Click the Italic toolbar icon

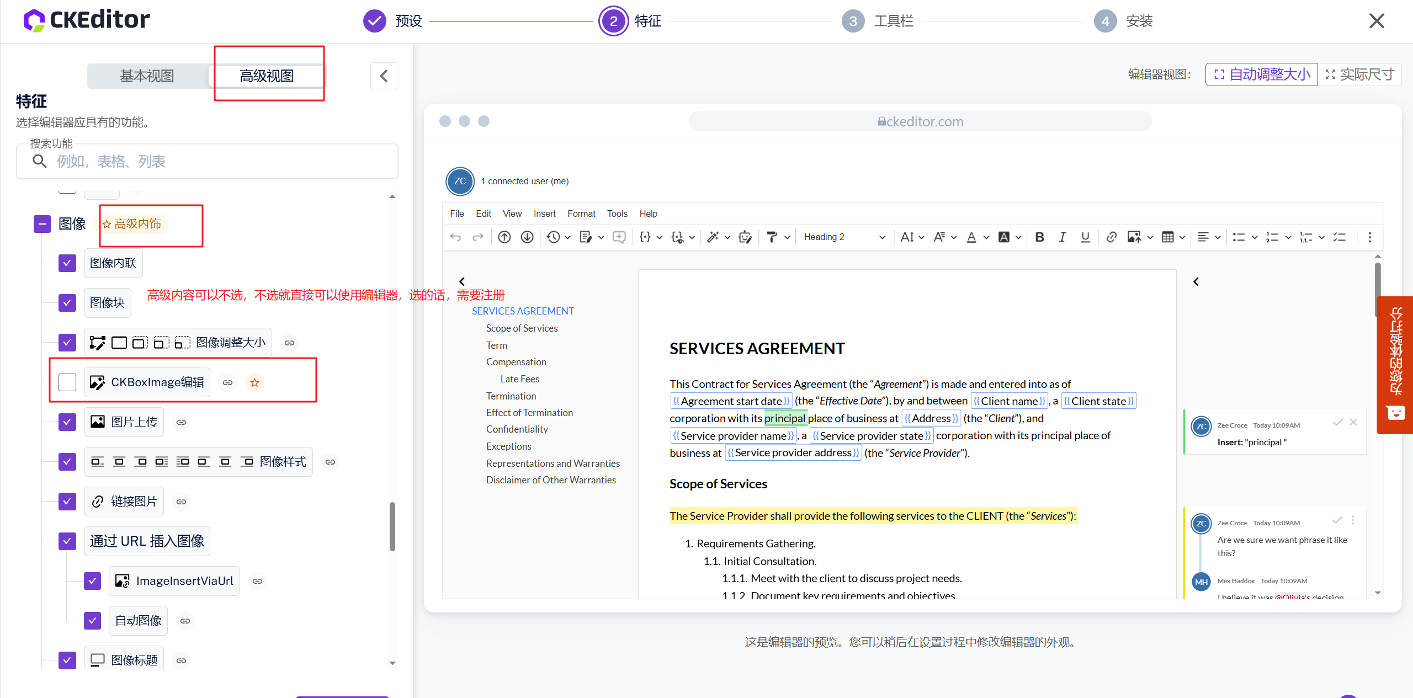(x=1062, y=237)
